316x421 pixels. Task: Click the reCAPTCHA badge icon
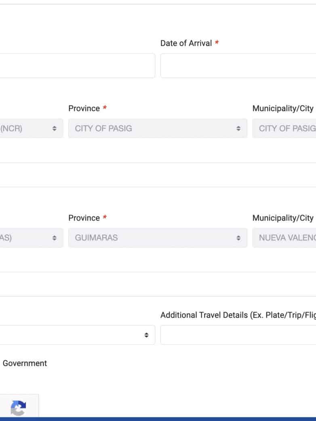point(18,407)
